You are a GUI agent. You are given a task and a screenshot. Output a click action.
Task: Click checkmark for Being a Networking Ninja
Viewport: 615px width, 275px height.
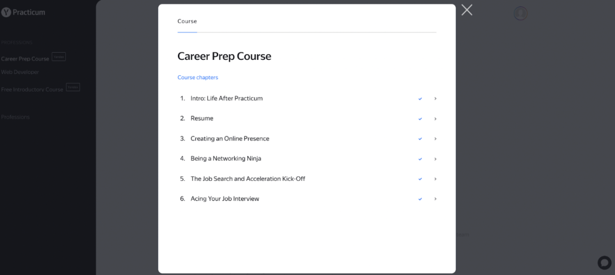[420, 159]
